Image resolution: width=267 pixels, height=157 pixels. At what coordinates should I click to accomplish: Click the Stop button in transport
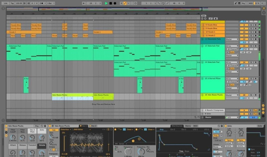point(111,3)
